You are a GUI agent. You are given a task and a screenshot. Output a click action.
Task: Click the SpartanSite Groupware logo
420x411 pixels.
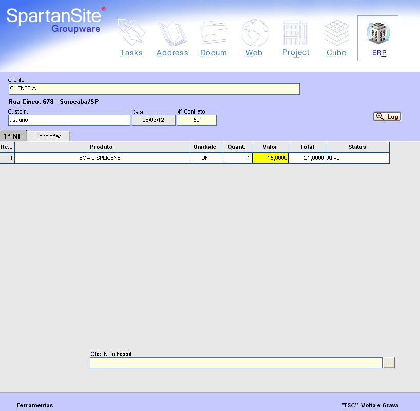(x=56, y=21)
